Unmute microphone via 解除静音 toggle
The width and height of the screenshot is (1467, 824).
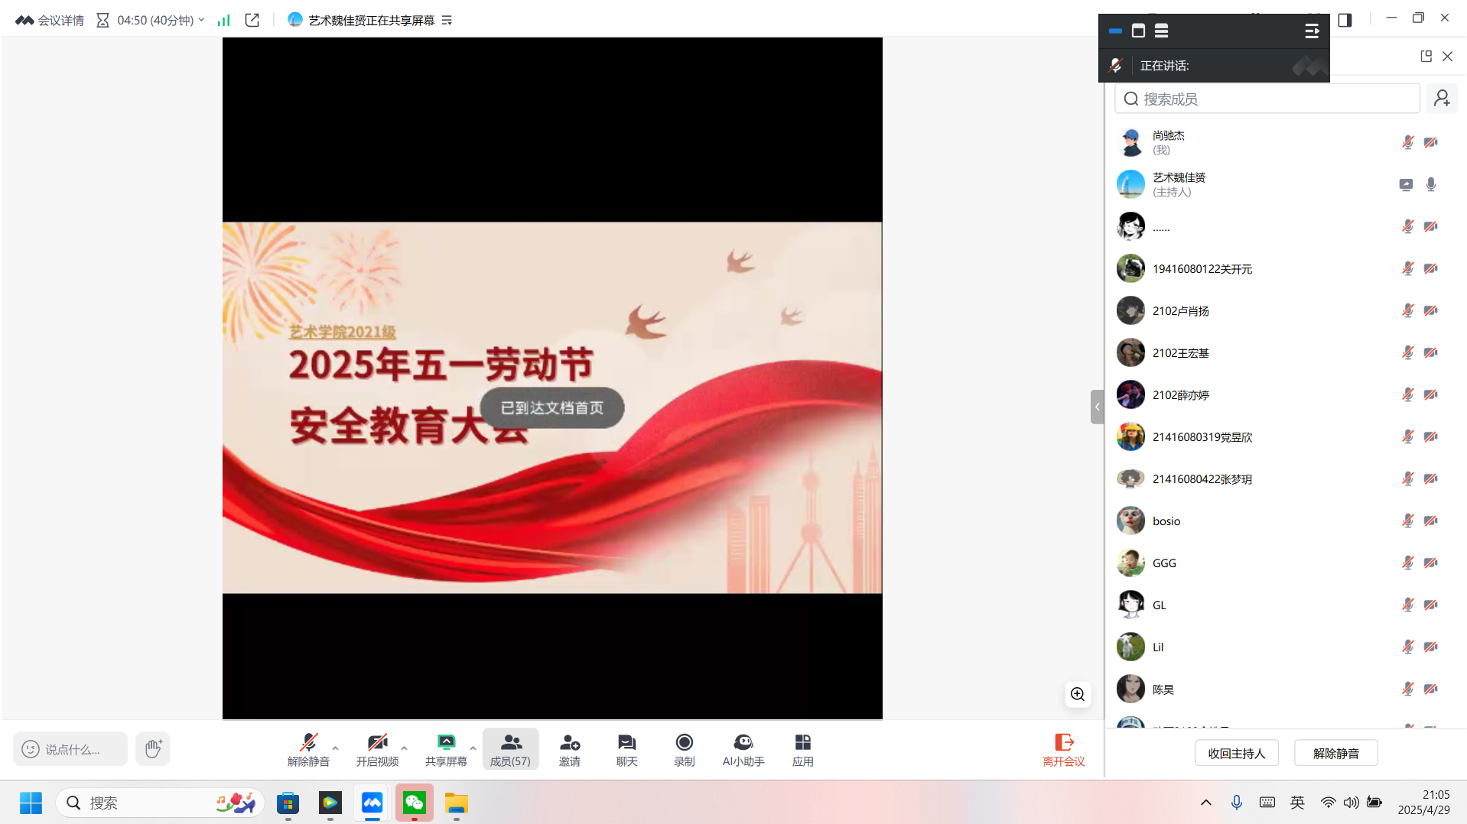308,749
